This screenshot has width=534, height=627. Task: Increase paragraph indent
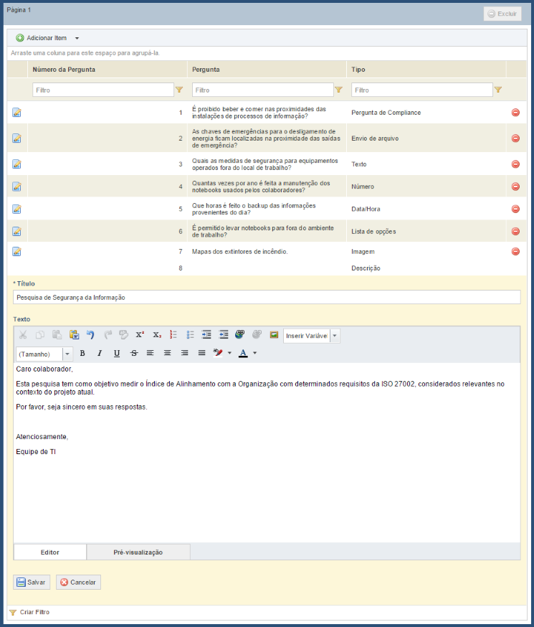point(206,335)
